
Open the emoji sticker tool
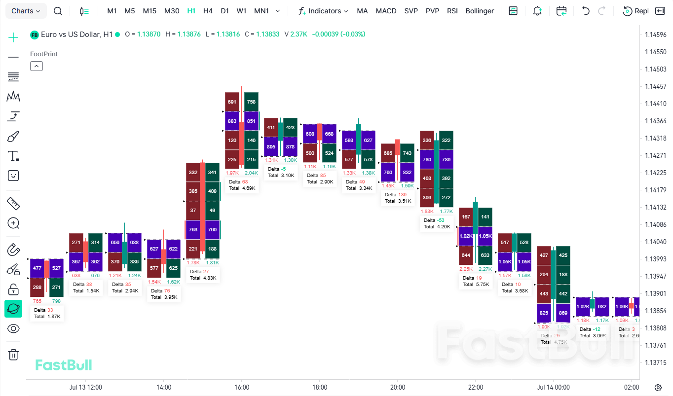click(13, 176)
